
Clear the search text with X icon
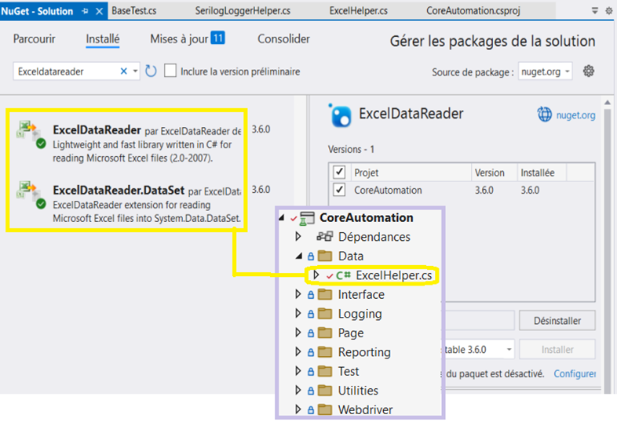[124, 71]
